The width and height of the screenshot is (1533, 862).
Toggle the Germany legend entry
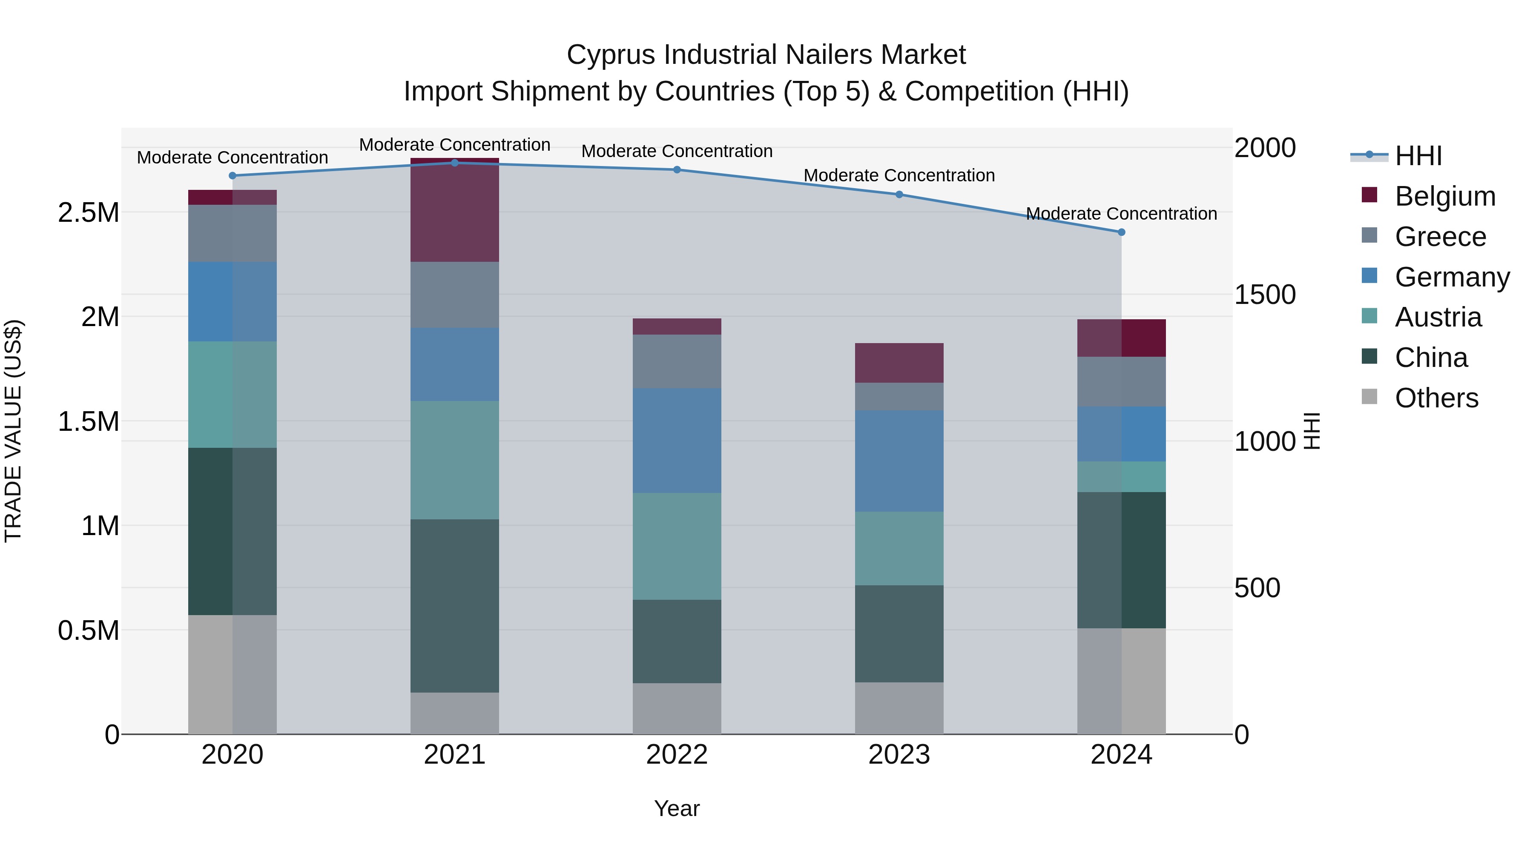(1435, 277)
